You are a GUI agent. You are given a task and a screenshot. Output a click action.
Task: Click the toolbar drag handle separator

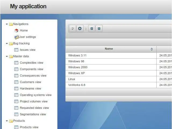click(86, 29)
